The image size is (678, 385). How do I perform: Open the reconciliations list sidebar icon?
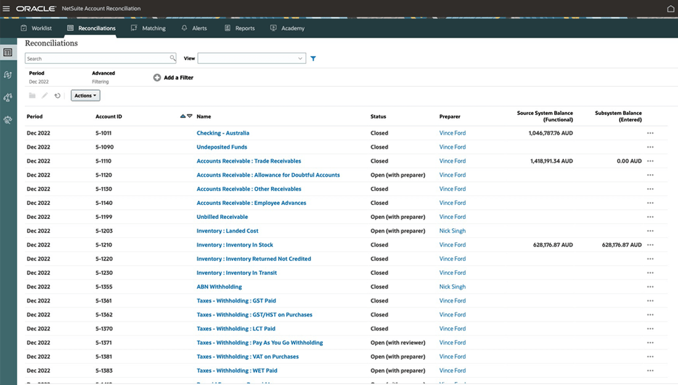coord(8,53)
